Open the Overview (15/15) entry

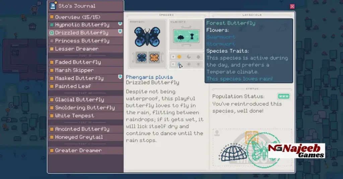point(77,17)
